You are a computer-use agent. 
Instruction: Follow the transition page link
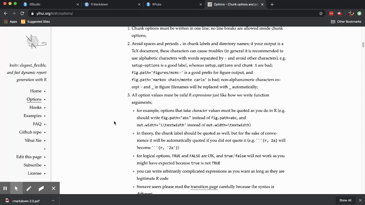pyautogui.click(x=204, y=187)
